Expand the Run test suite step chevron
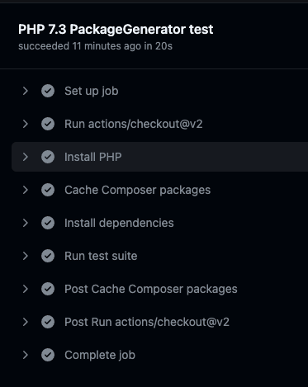The image size is (308, 387). point(26,256)
